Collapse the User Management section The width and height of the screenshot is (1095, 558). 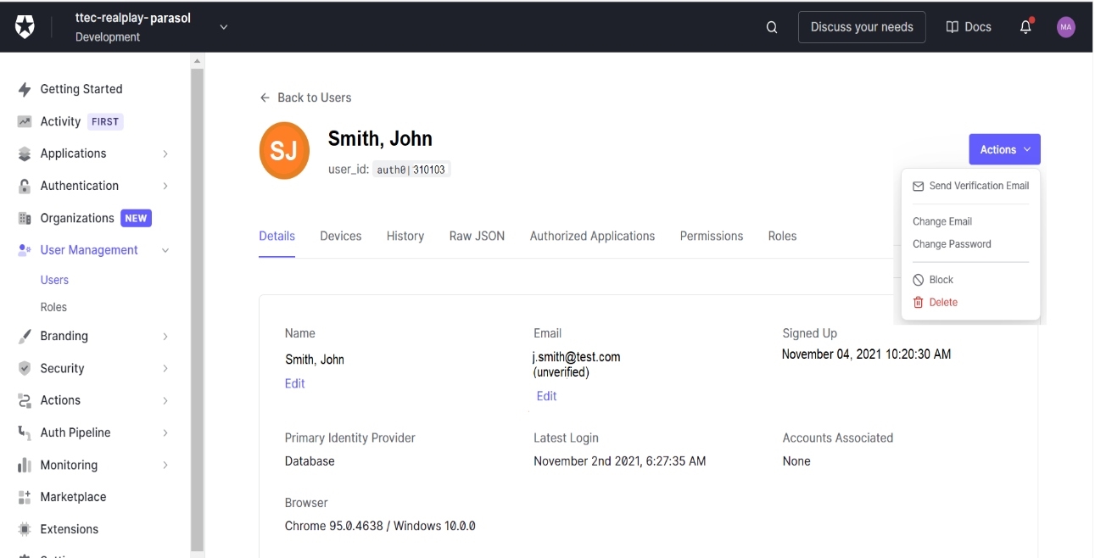click(x=165, y=251)
